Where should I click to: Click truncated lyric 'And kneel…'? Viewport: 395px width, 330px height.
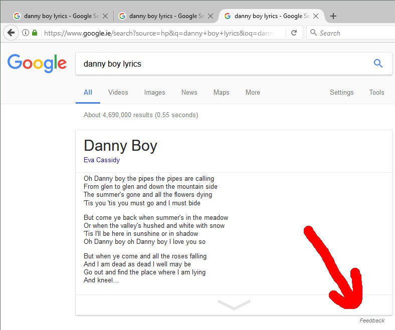(x=101, y=280)
